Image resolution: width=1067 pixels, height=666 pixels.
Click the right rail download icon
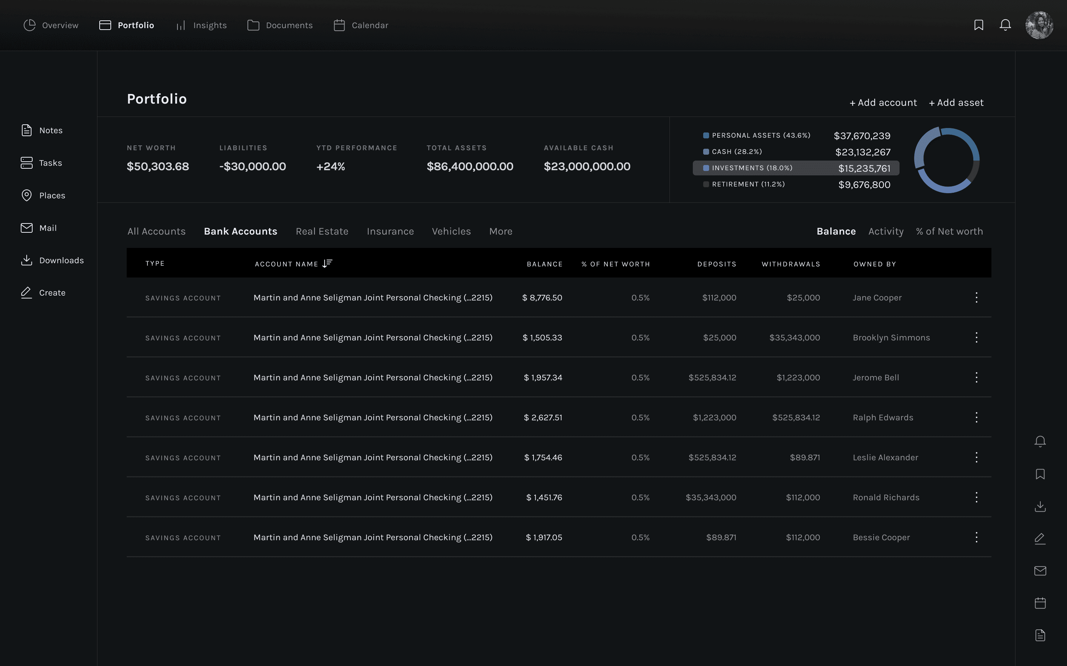[x=1040, y=507]
